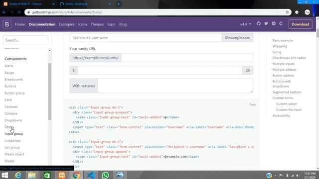Open WhatsApp from the taskbar
This screenshot has height=179, width=319.
105,175
